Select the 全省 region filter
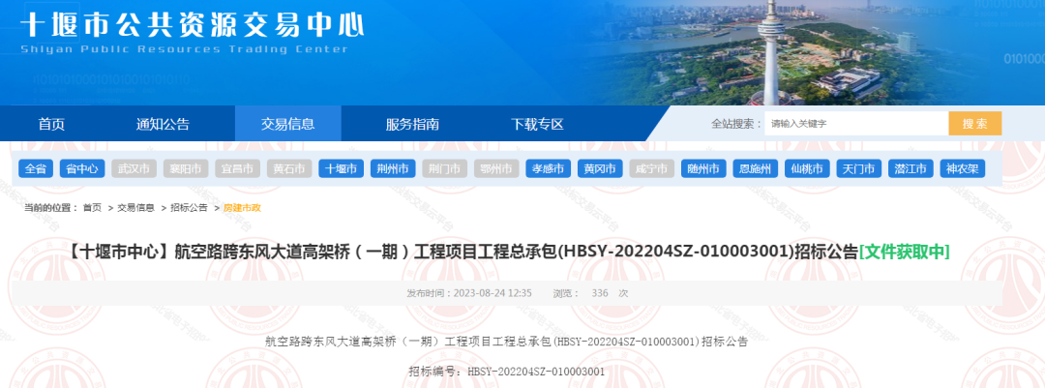1045x388 pixels. tap(36, 168)
